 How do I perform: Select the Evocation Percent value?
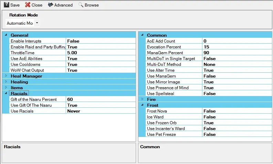[237, 47]
